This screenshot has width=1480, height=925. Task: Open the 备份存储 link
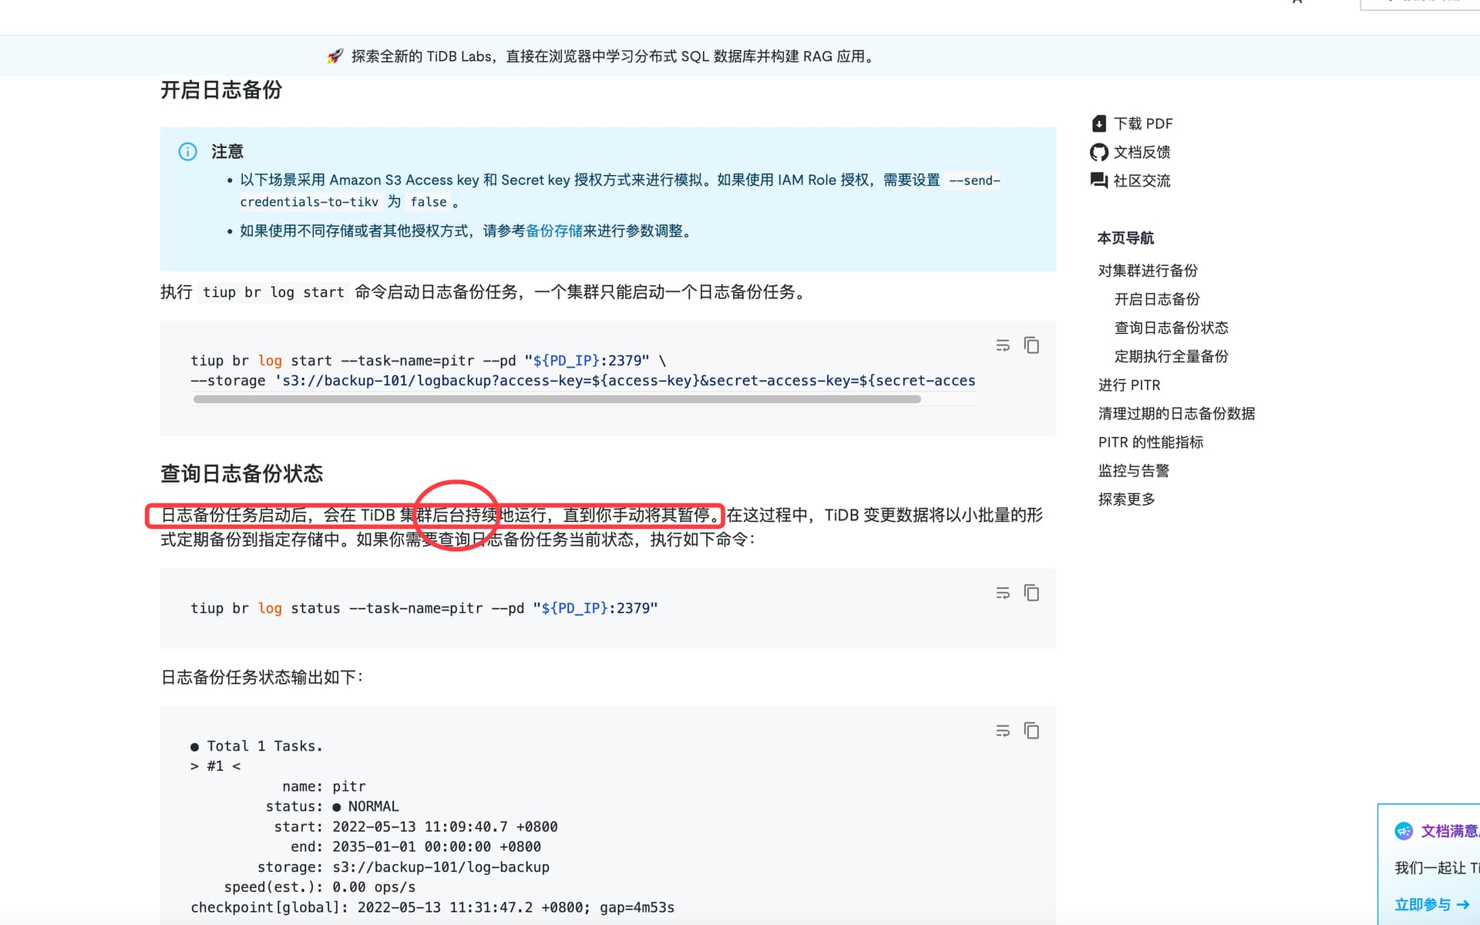click(553, 231)
